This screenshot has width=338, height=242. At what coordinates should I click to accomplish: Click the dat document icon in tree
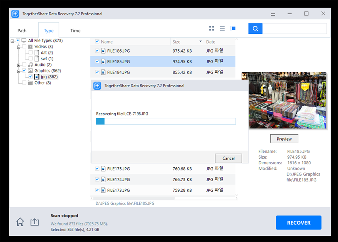(37, 53)
